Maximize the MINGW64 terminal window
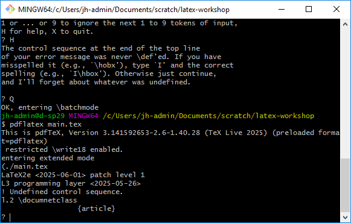Screen dimensions: 351x223 click(x=309, y=10)
